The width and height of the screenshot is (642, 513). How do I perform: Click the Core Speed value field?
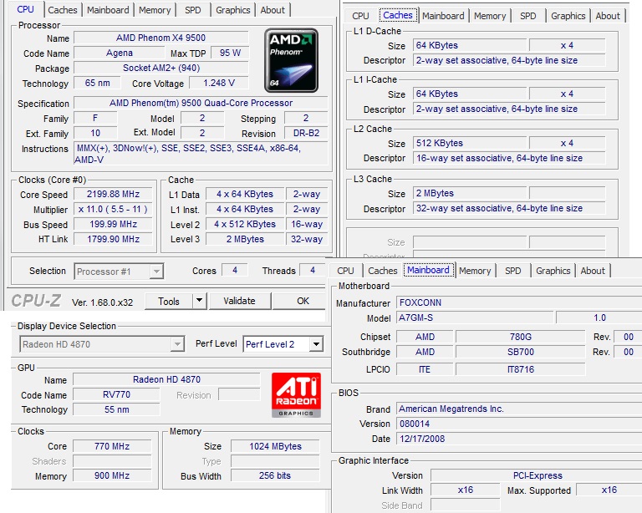pyautogui.click(x=112, y=195)
